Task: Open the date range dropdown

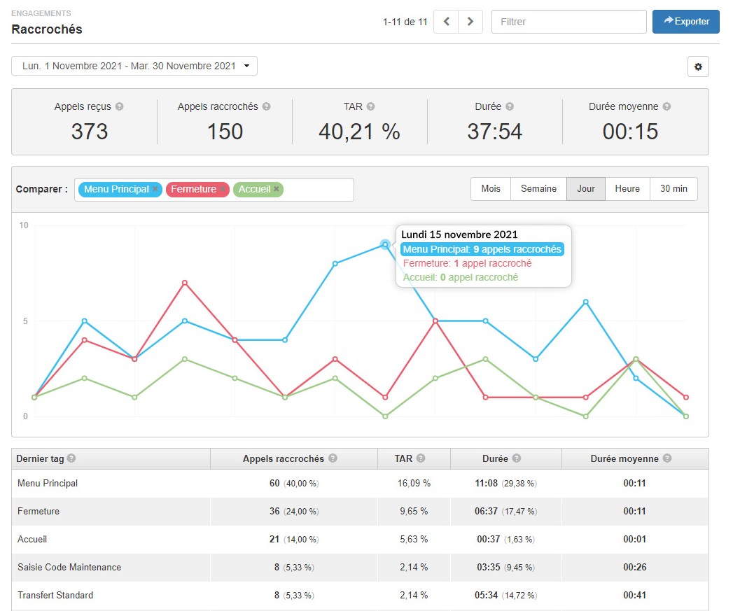Action: pyautogui.click(x=134, y=66)
